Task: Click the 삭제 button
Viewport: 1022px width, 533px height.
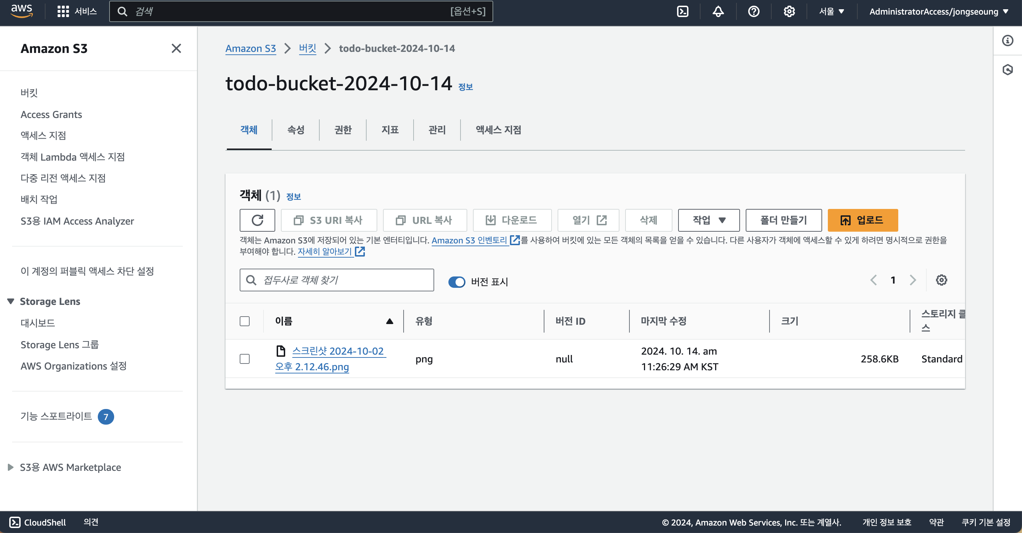Action: point(648,220)
